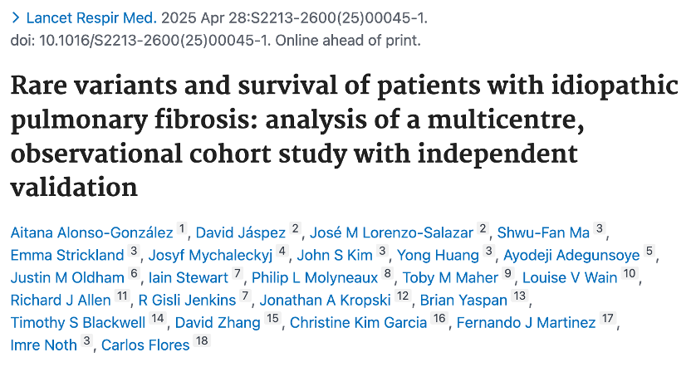
Task: Open Richard J Allen author link
Action: pos(61,300)
